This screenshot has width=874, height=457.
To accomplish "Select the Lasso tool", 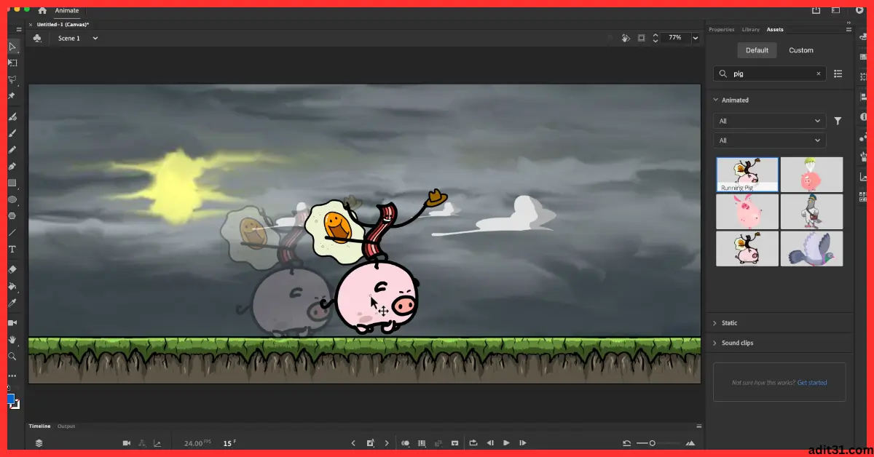I will pyautogui.click(x=12, y=79).
